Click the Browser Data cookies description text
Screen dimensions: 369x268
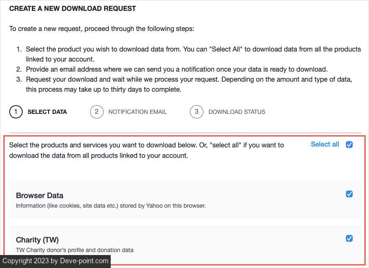(111, 206)
